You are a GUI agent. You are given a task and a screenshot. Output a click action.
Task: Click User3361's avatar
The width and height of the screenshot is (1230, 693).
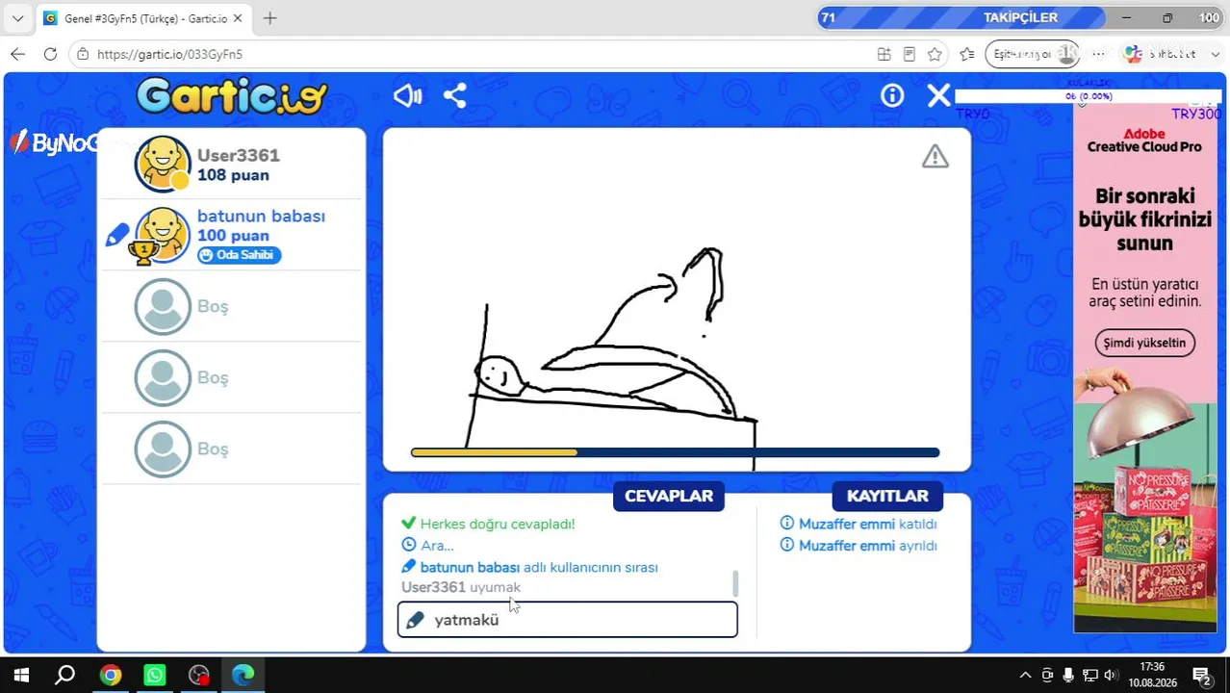tap(163, 164)
